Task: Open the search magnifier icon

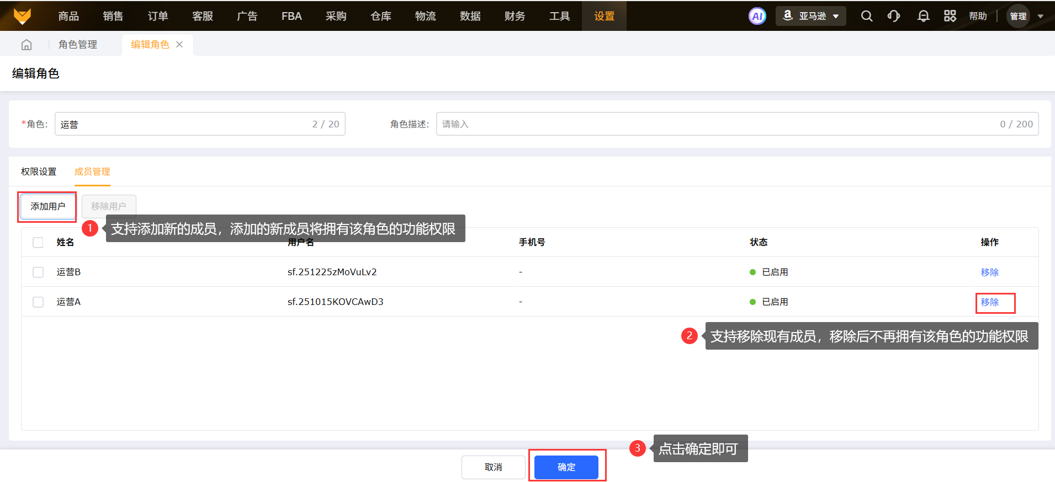Action: point(866,16)
